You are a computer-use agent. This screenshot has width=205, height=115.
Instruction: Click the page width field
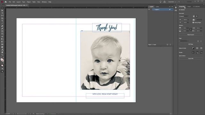(x=186, y=20)
